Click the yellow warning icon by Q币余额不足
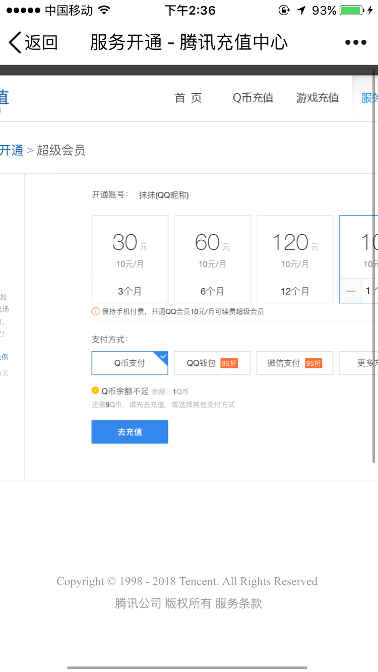 click(95, 390)
